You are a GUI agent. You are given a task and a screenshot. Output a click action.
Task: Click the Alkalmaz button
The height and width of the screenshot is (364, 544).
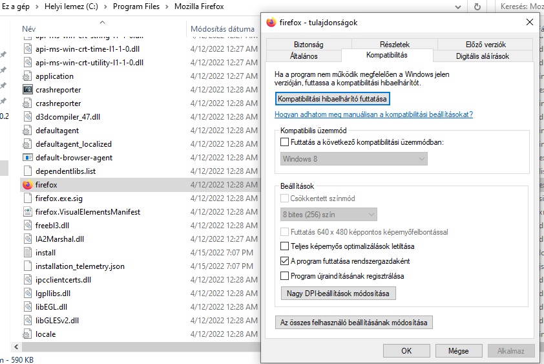[x=510, y=351]
